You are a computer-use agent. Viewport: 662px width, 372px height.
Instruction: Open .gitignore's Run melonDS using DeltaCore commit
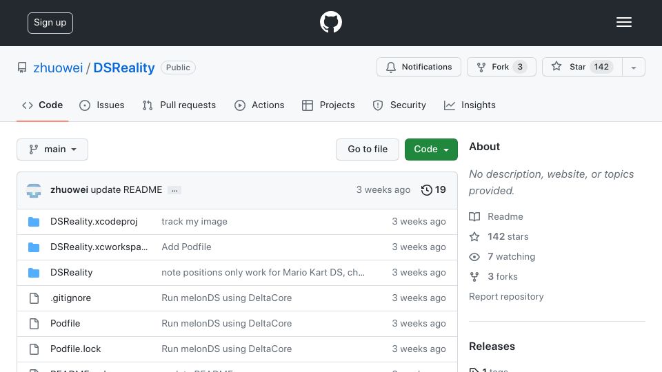click(x=226, y=298)
